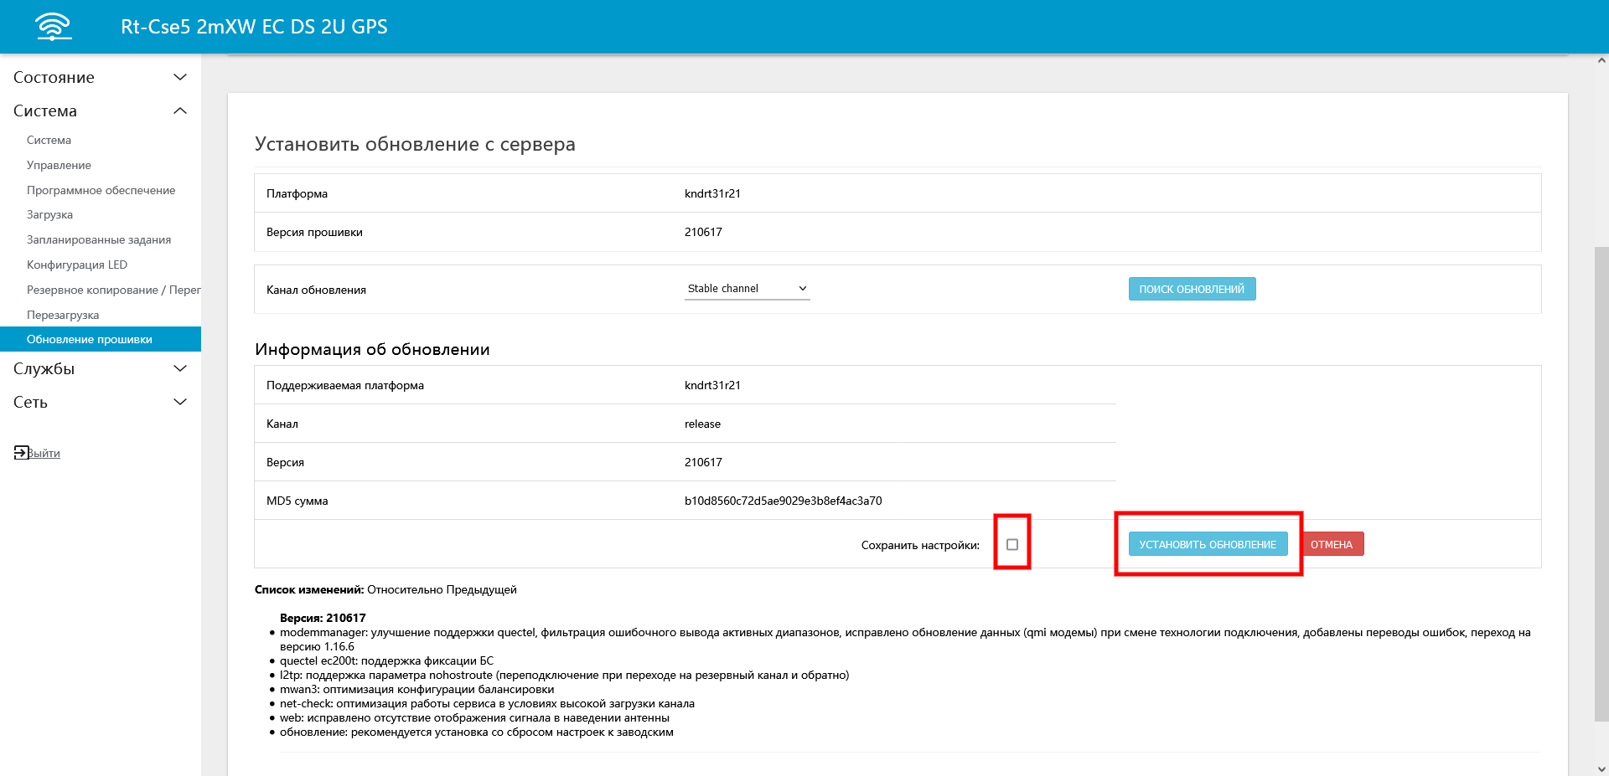1609x776 pixels.
Task: Click the scrollbar up arrow
Action: tap(1601, 60)
